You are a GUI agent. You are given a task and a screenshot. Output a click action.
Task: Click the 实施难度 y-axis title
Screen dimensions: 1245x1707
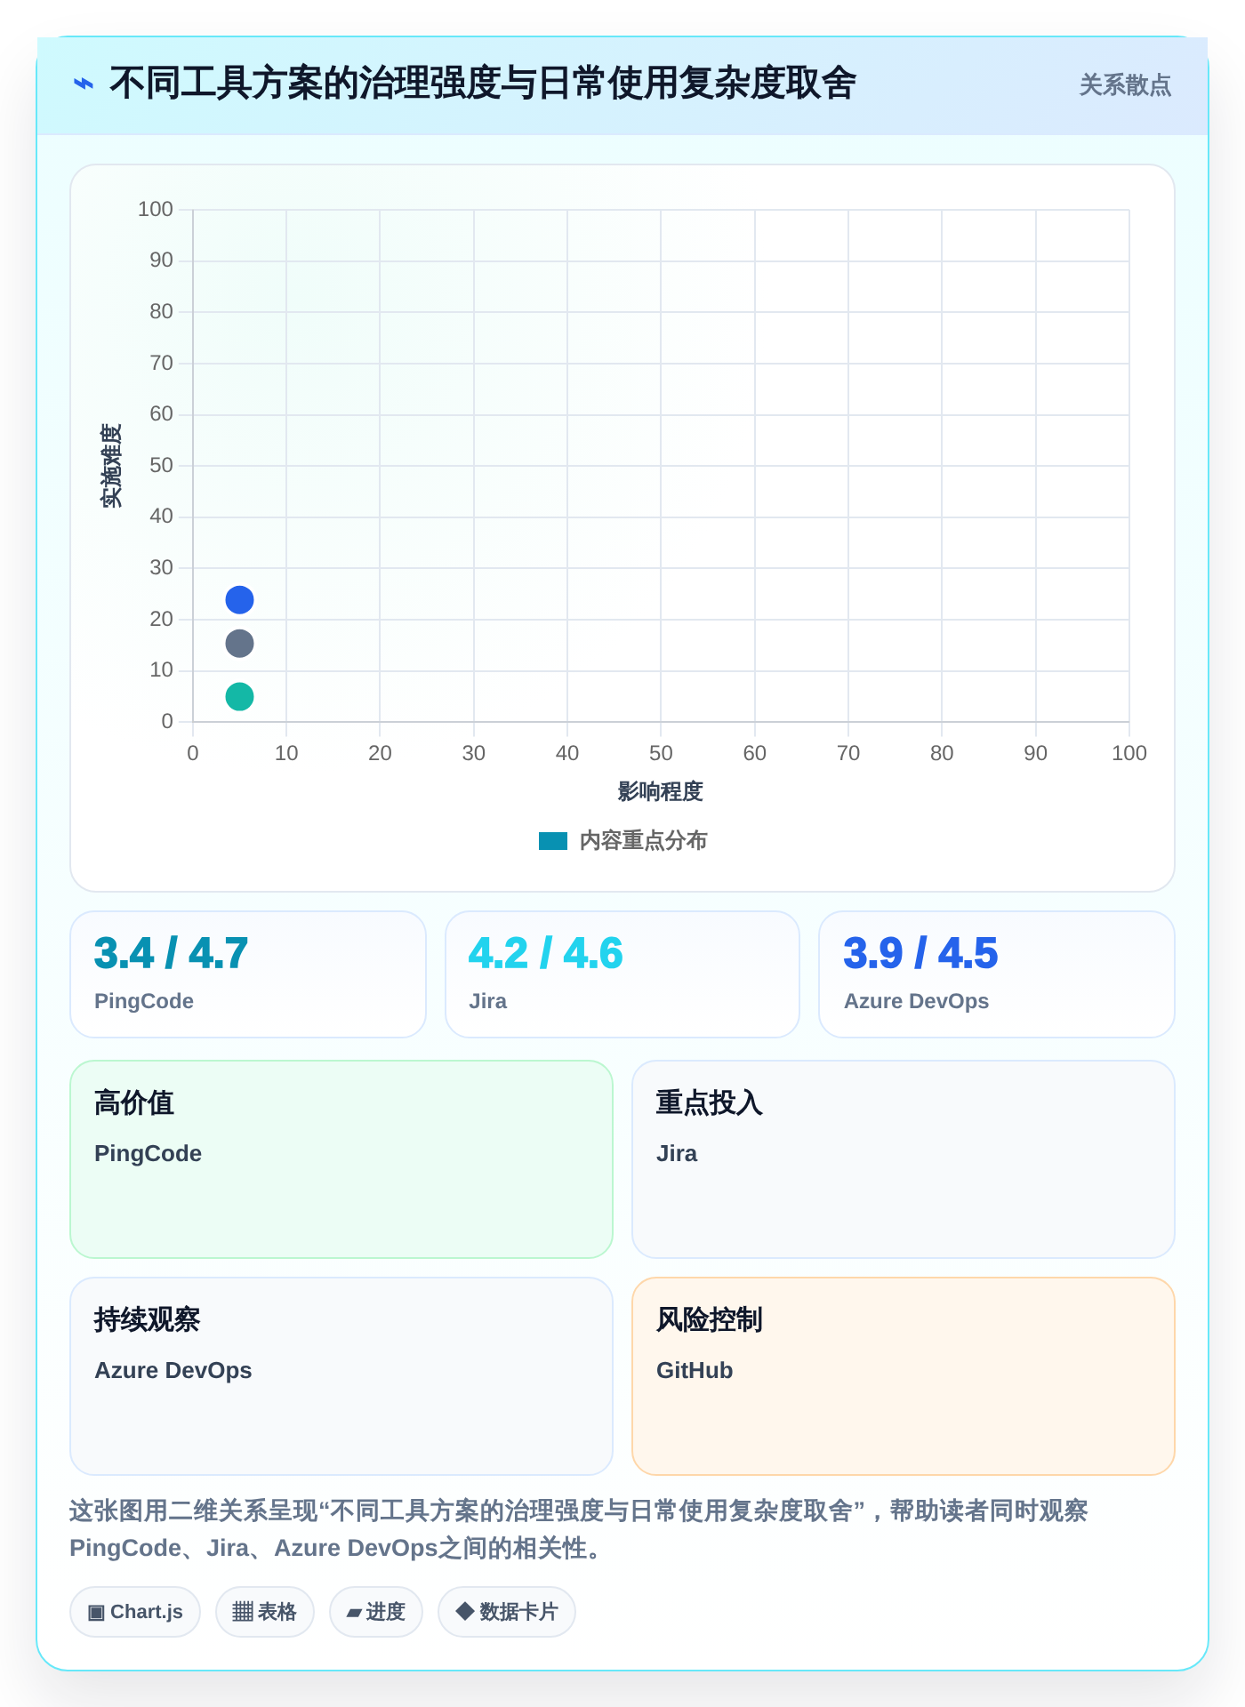click(111, 466)
